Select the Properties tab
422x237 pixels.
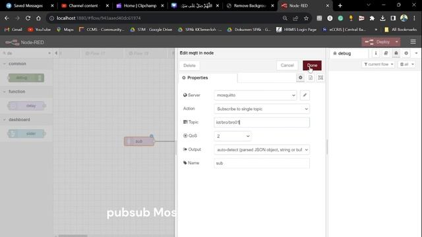(x=208, y=78)
